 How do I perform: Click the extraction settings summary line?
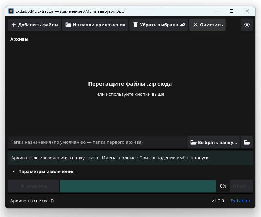(130, 158)
